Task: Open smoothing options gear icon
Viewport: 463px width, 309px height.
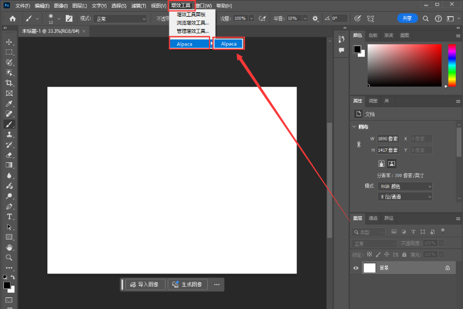Action: click(x=315, y=18)
